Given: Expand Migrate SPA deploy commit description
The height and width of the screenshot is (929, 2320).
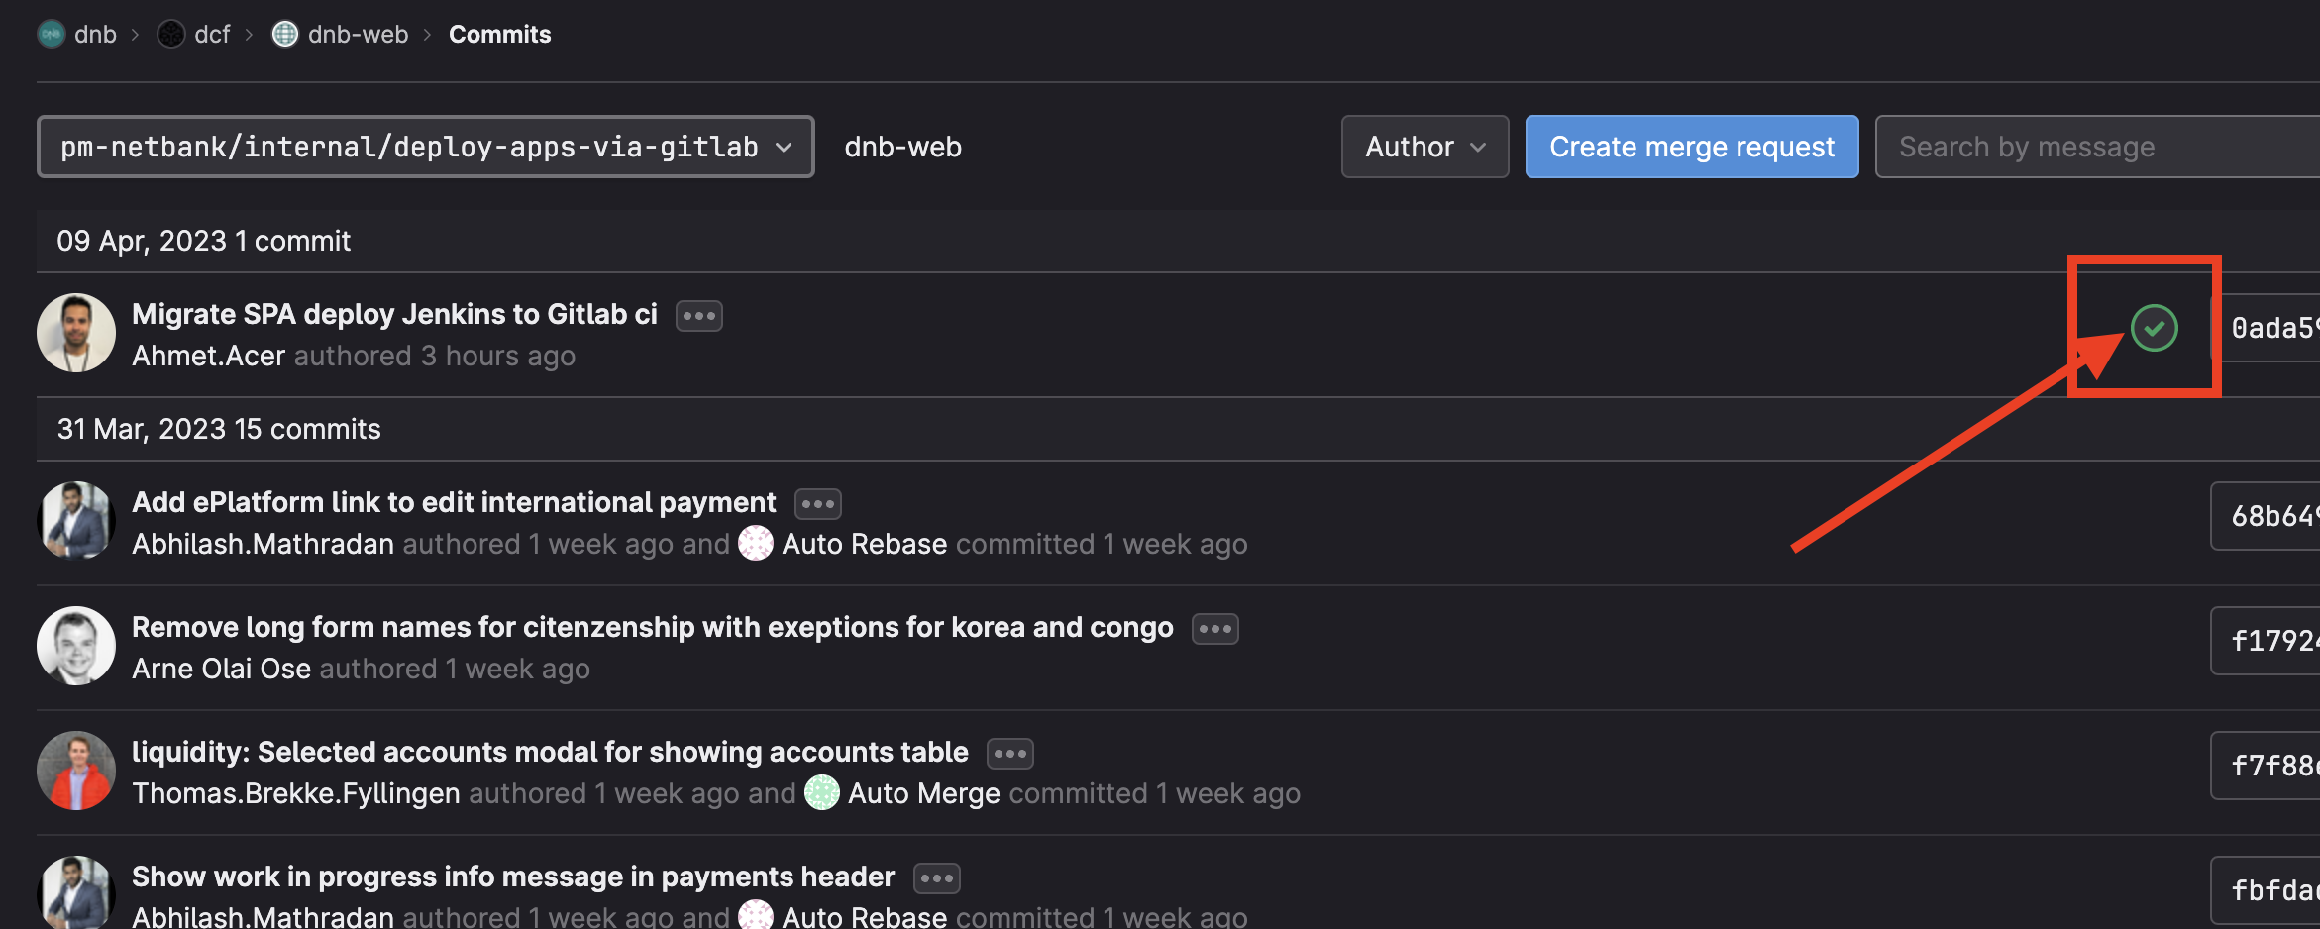Looking at the screenshot, I should pyautogui.click(x=698, y=316).
